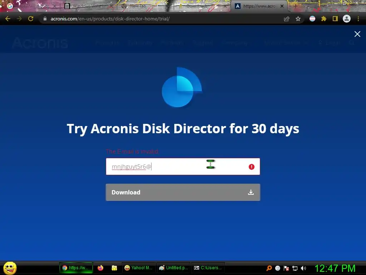Screen dimensions: 366x275
Task: Click the orange search tray icon
Action: coord(269,268)
